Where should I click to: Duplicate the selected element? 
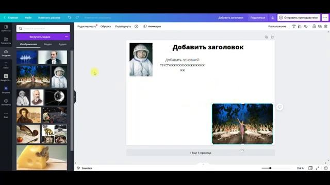(x=320, y=26)
